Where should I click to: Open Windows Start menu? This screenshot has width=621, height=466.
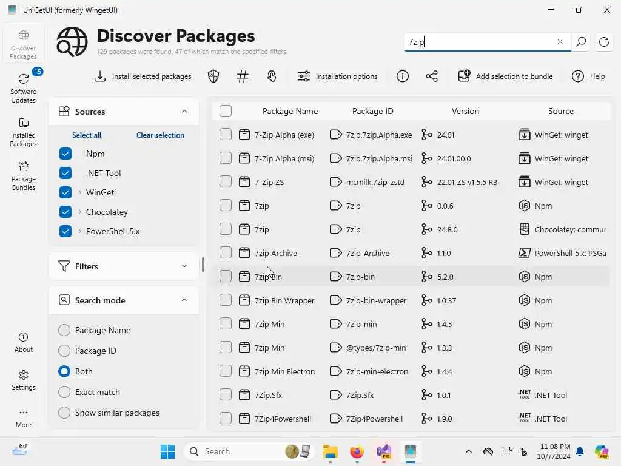click(x=167, y=451)
